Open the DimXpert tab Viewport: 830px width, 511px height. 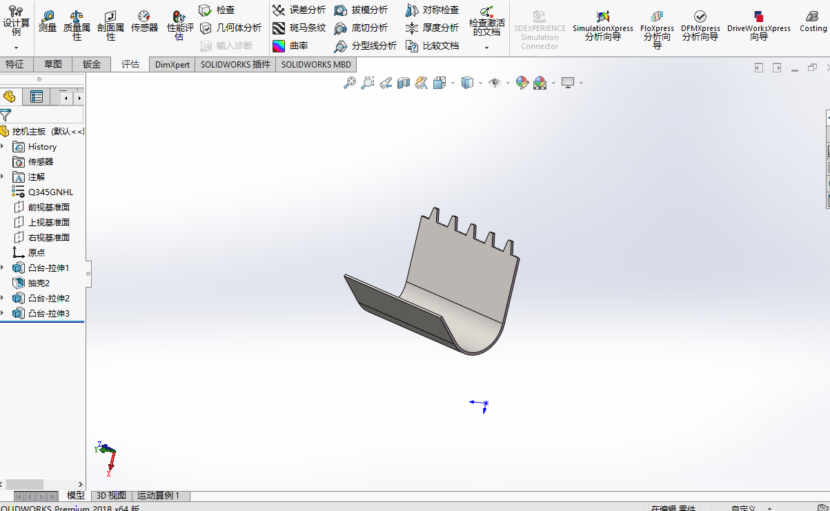[x=172, y=64]
